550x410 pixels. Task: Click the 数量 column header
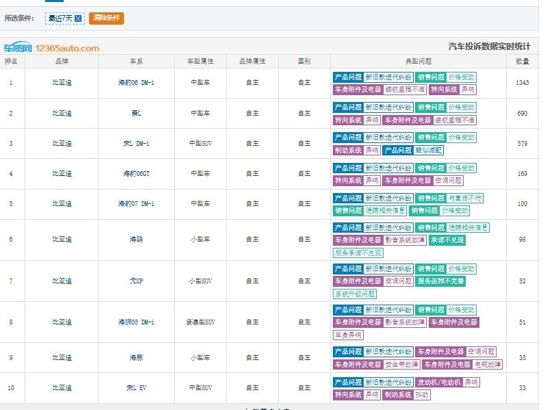tap(523, 62)
